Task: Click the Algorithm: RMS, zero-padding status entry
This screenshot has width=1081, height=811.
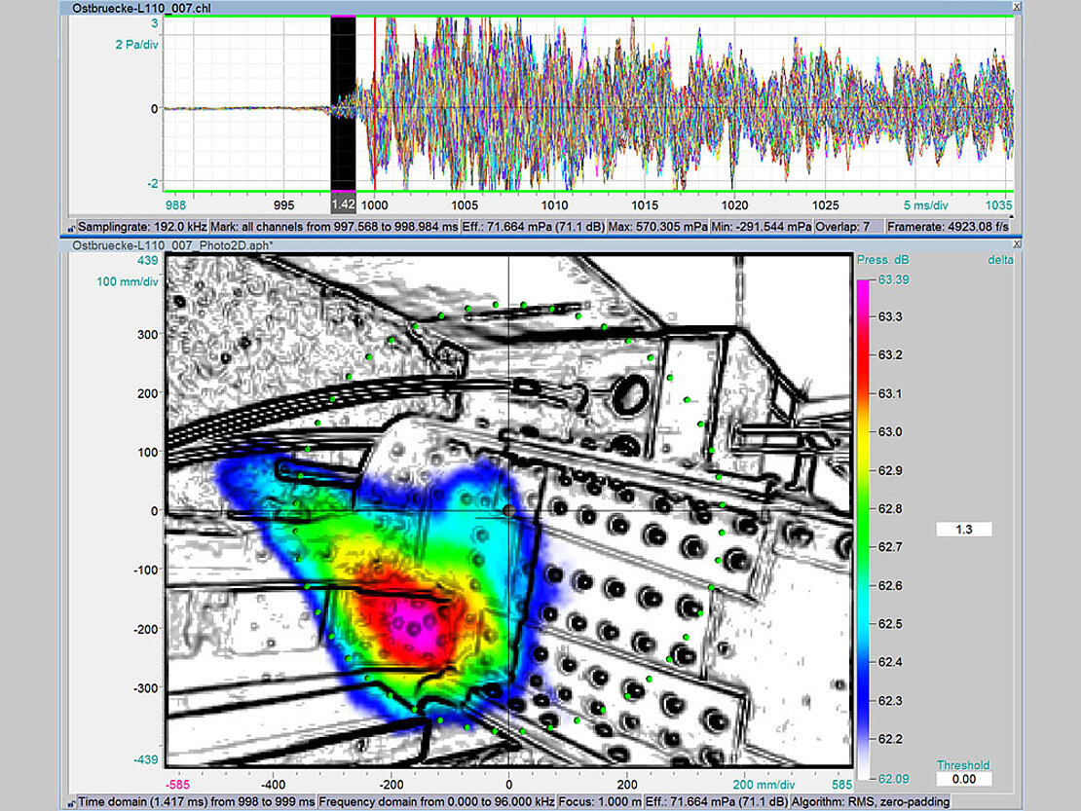Action: pyautogui.click(x=871, y=802)
